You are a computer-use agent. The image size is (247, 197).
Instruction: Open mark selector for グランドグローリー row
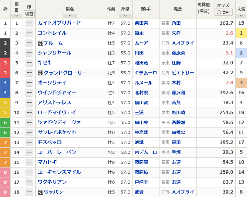[29, 73]
